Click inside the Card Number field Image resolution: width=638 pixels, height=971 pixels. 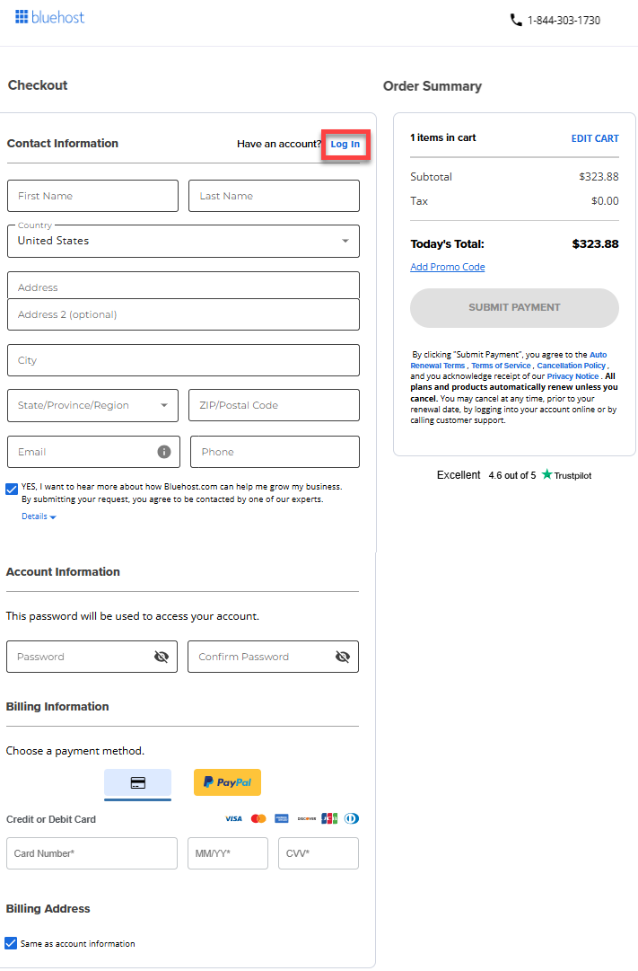point(92,853)
